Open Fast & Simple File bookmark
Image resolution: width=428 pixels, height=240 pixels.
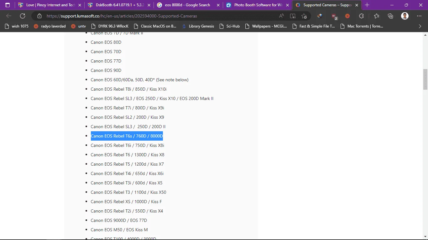tap(314, 26)
